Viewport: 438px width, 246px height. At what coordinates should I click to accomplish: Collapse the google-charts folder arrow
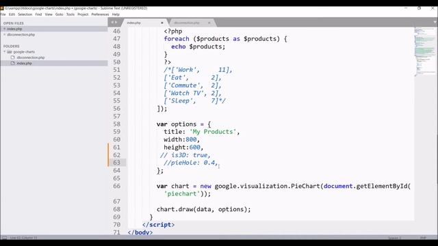[5, 52]
